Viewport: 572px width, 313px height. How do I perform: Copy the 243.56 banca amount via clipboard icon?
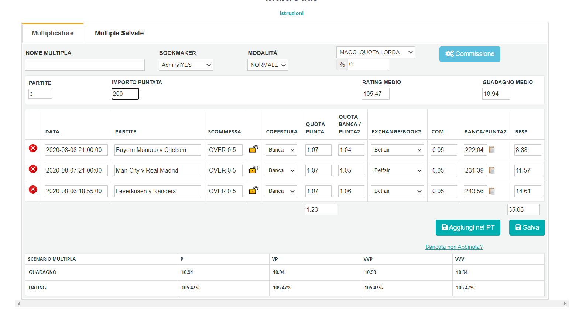[491, 191]
